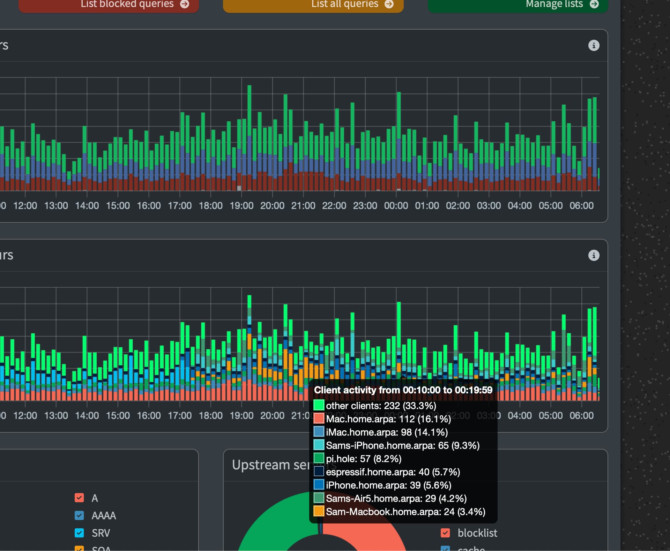Toggle the AAAA query type checkbox
Screen dimensions: 670x551
[x=79, y=515]
